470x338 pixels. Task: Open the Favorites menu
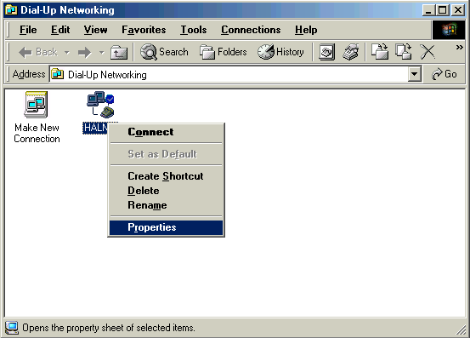[144, 30]
